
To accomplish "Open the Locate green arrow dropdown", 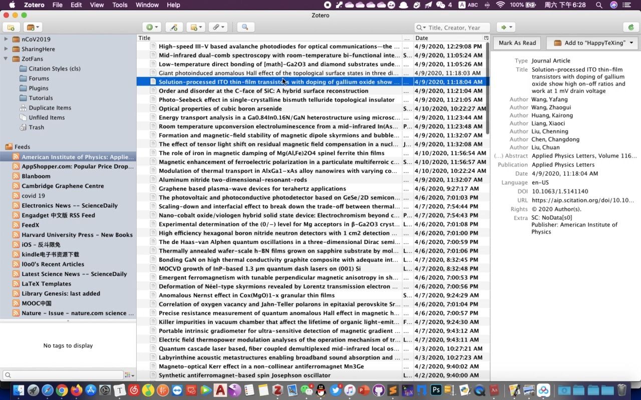I will (x=506, y=27).
